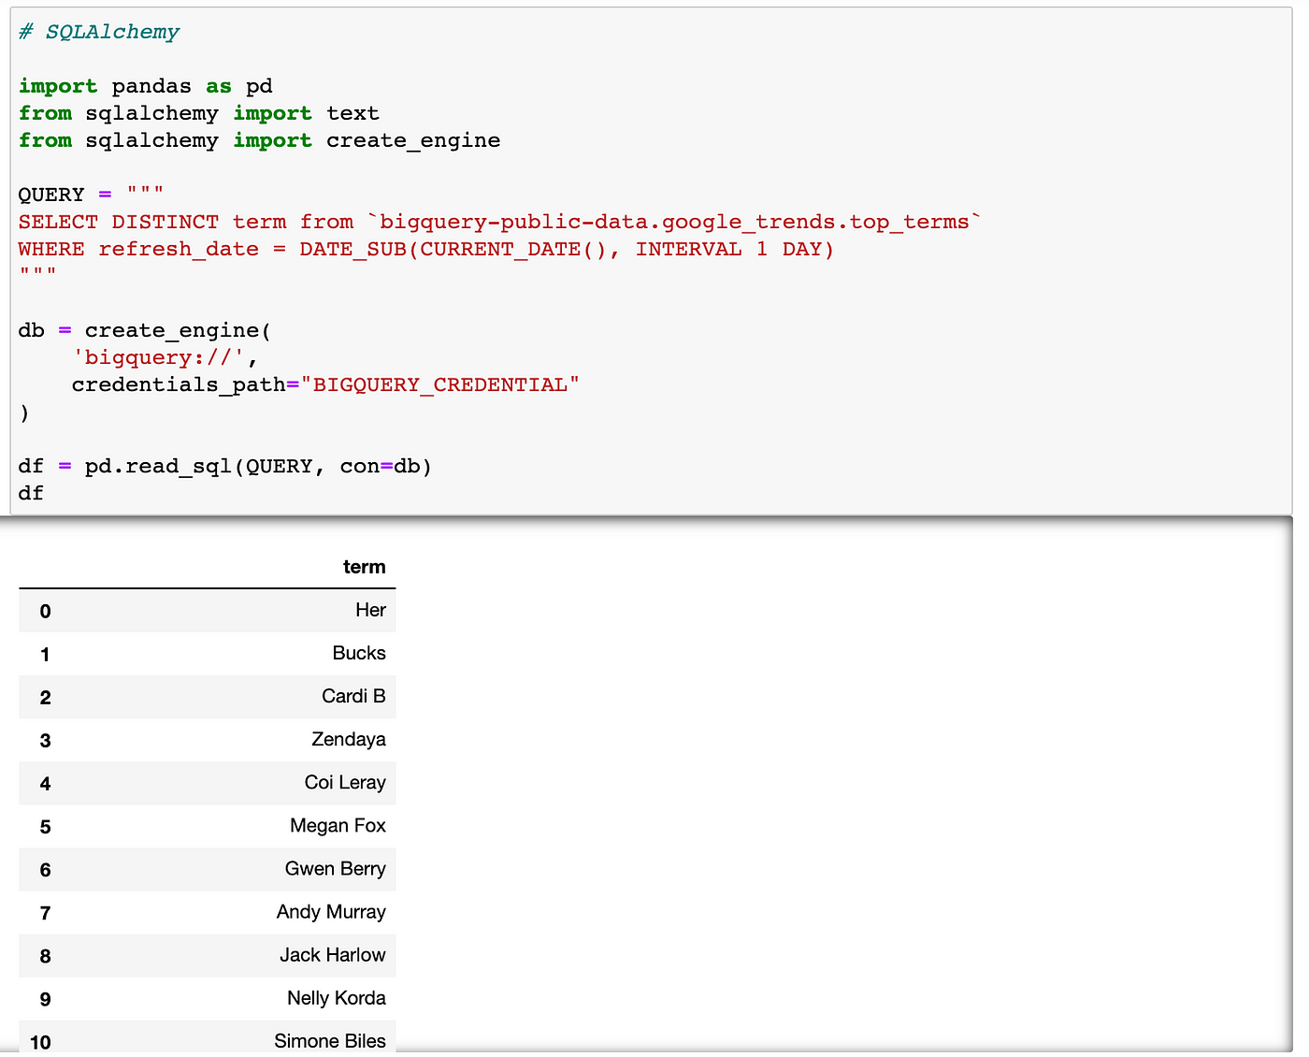Select the 'Simone Biles' table cell
The width and height of the screenshot is (1309, 1057).
pos(330,1041)
